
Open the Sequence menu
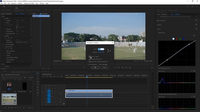14,3
